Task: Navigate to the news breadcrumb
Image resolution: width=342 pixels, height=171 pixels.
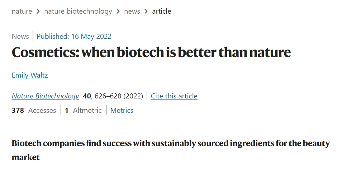Action: (x=132, y=11)
